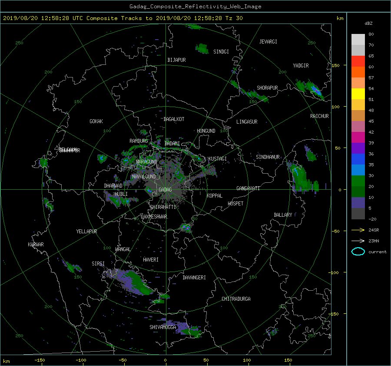Click the BALLARY city label
The image size is (391, 366).
click(x=283, y=215)
